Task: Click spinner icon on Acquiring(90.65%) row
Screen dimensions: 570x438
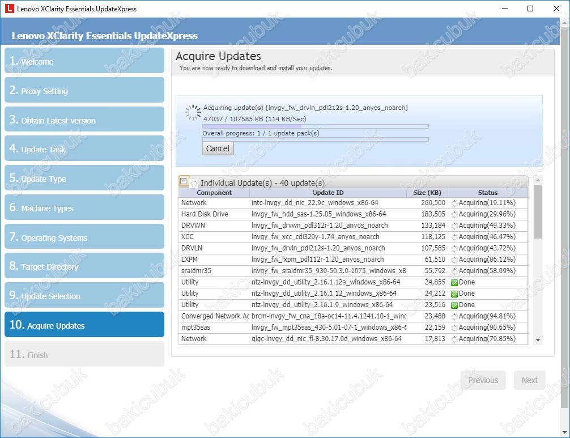Action: coord(454,328)
